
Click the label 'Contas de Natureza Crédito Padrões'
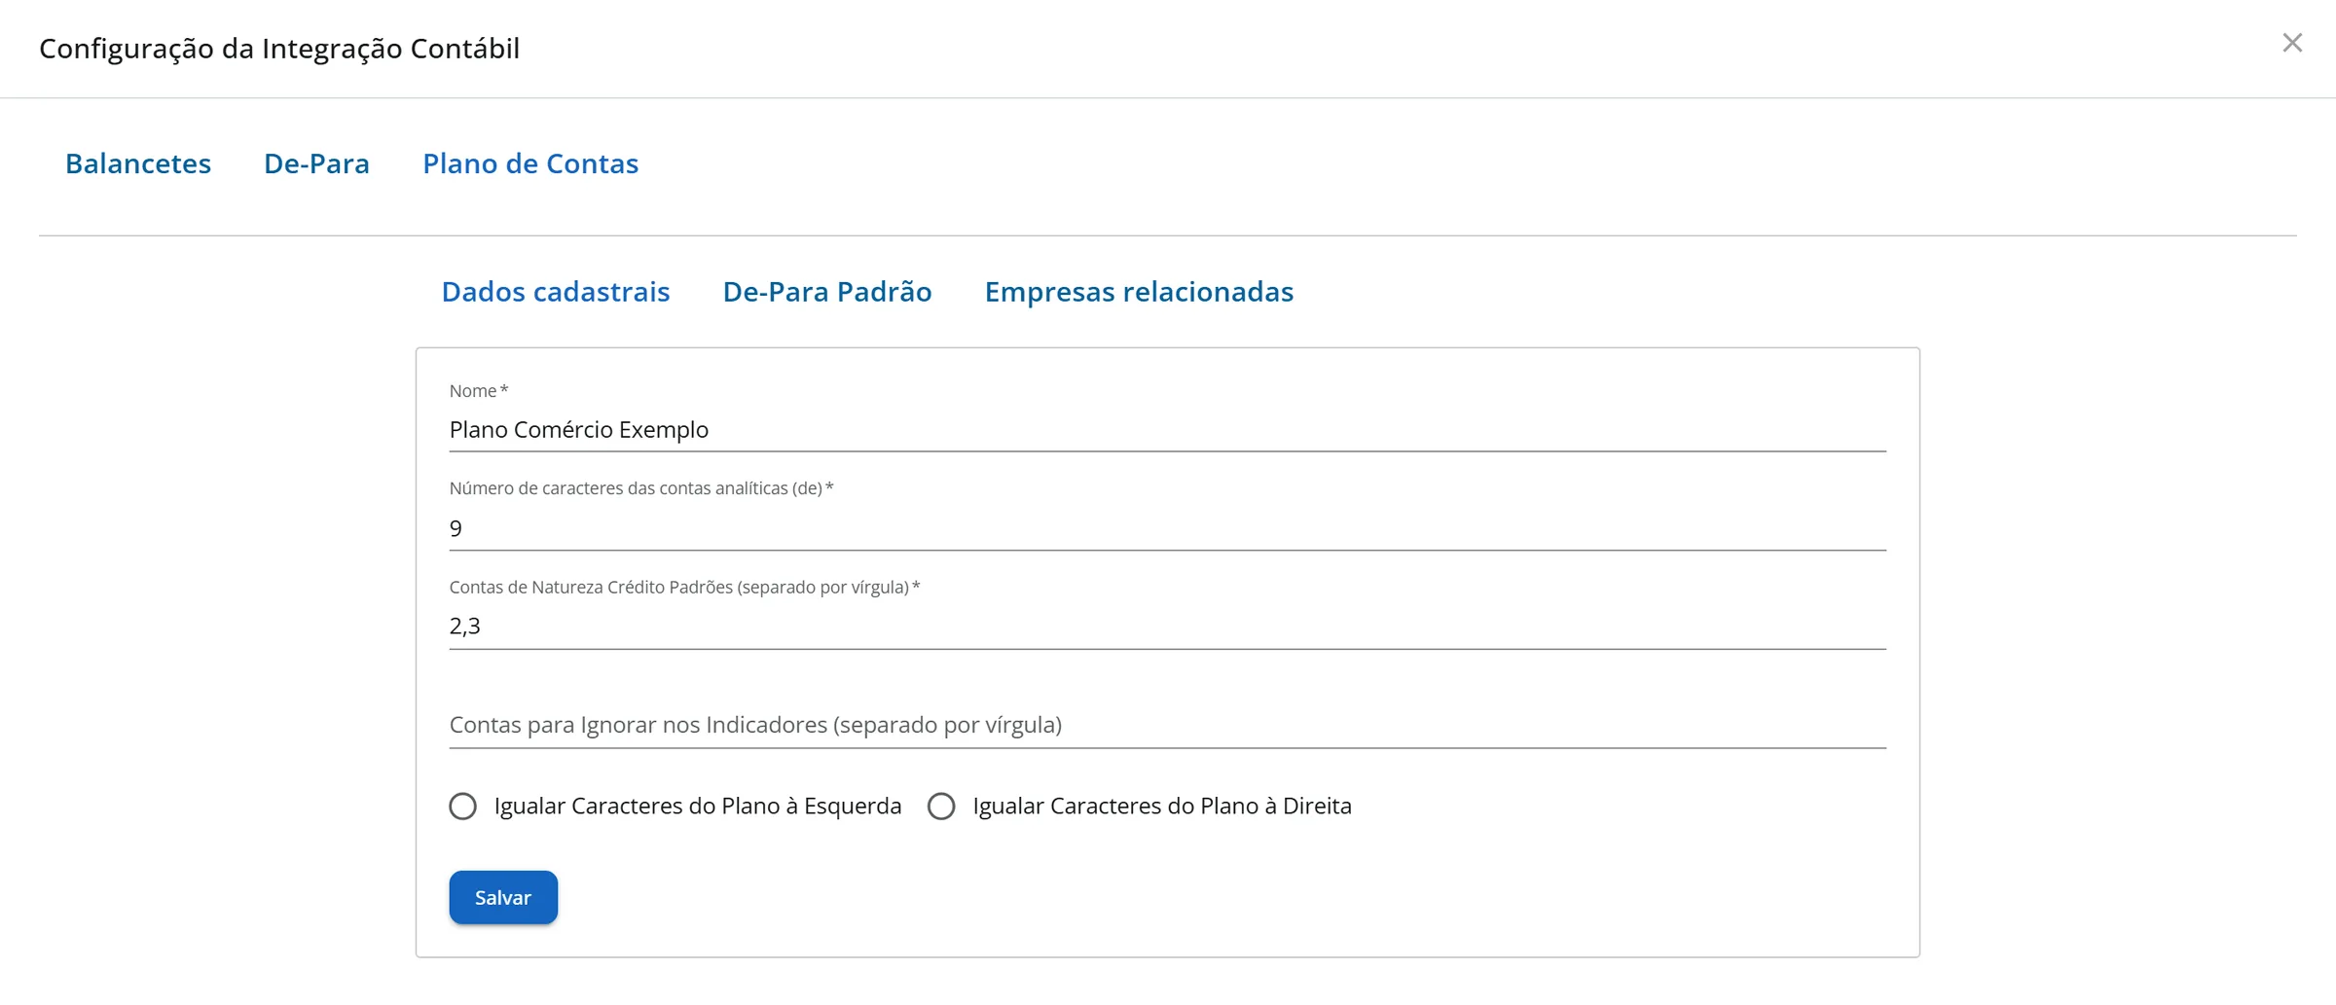click(684, 588)
